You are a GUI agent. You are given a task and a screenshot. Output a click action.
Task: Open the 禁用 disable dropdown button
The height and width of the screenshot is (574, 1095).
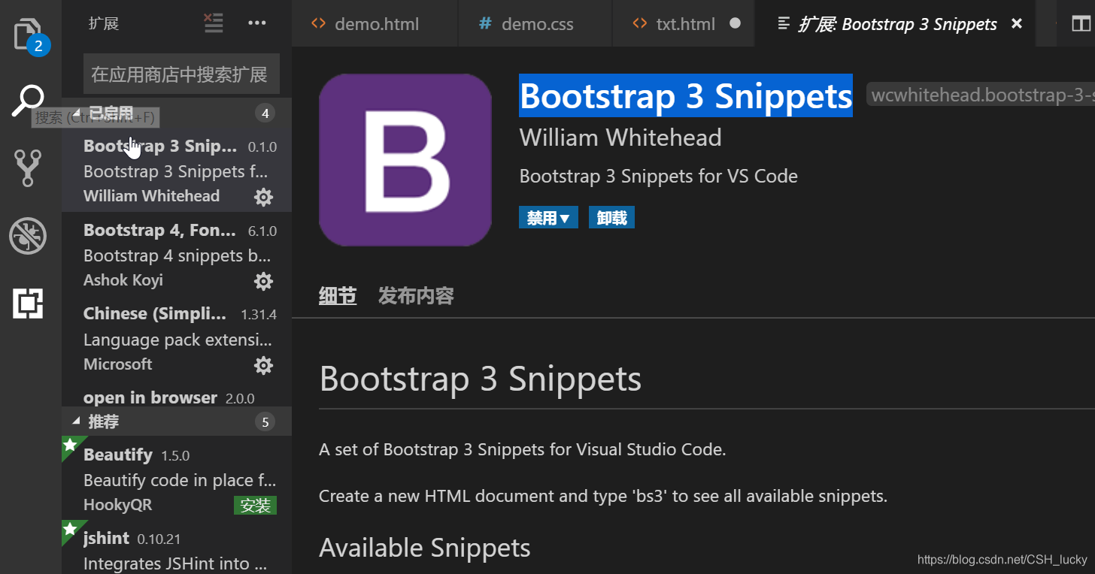point(548,218)
